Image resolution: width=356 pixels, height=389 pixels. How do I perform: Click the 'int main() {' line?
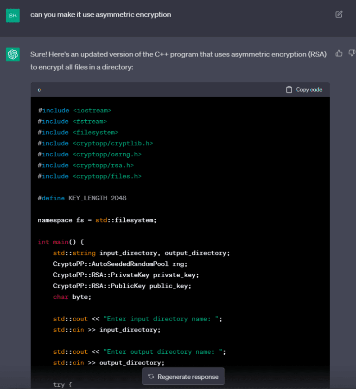coord(61,242)
